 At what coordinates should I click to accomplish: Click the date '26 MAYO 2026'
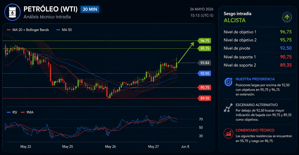pyautogui.click(x=202, y=9)
